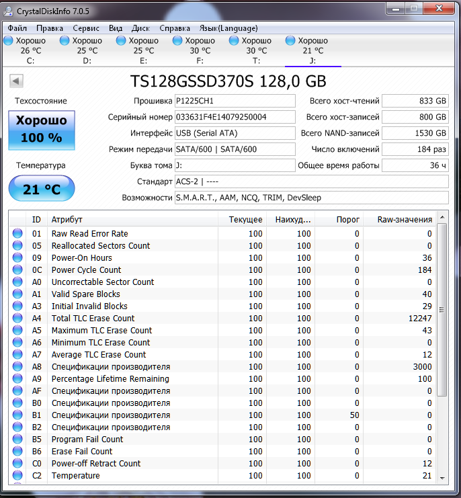Click the Прошивка field P1225CH1
Image resolution: width=461 pixels, height=498 pixels.
click(235, 101)
